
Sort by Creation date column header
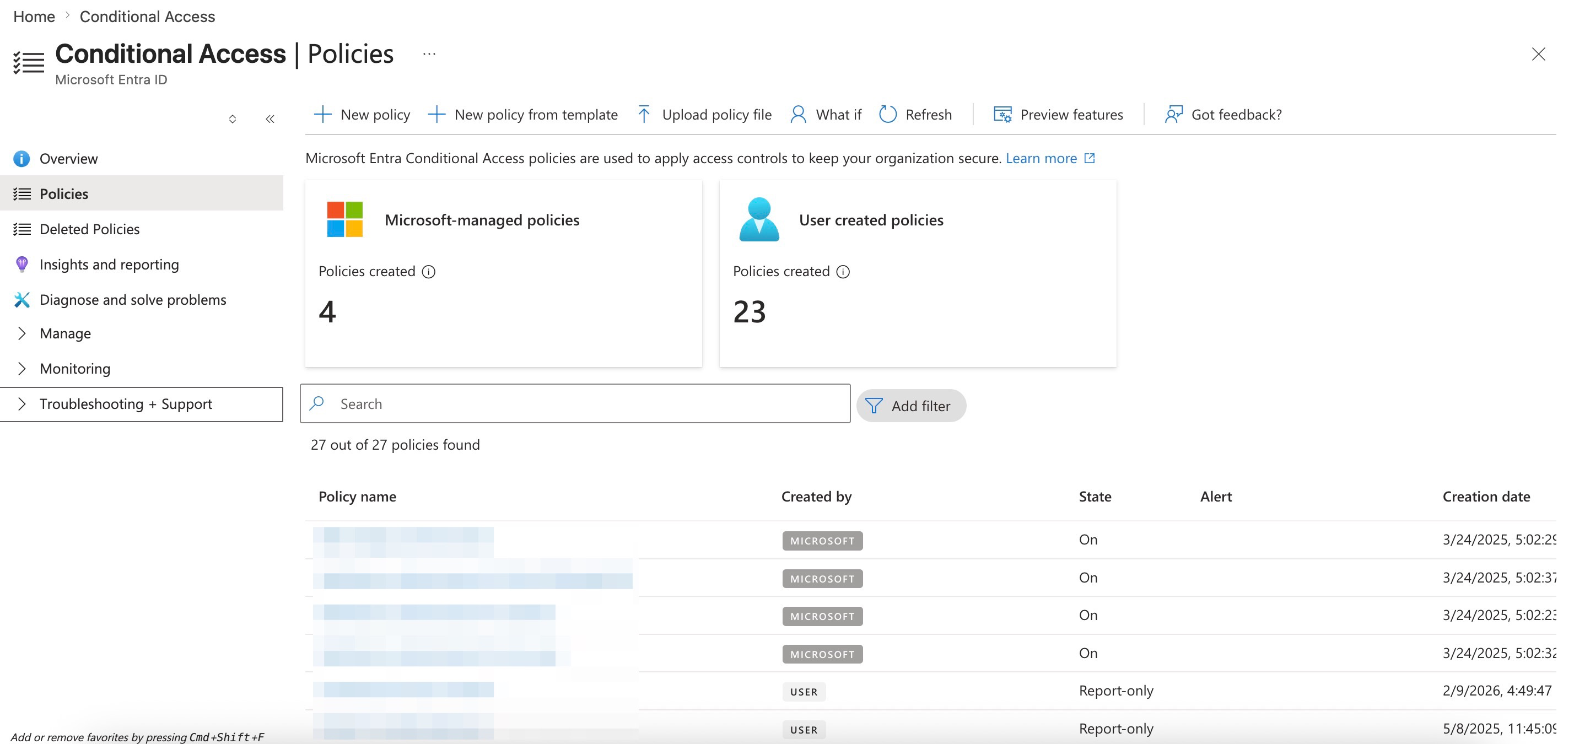[x=1486, y=497]
